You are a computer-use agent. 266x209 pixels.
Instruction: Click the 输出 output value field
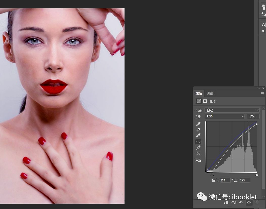(245, 180)
